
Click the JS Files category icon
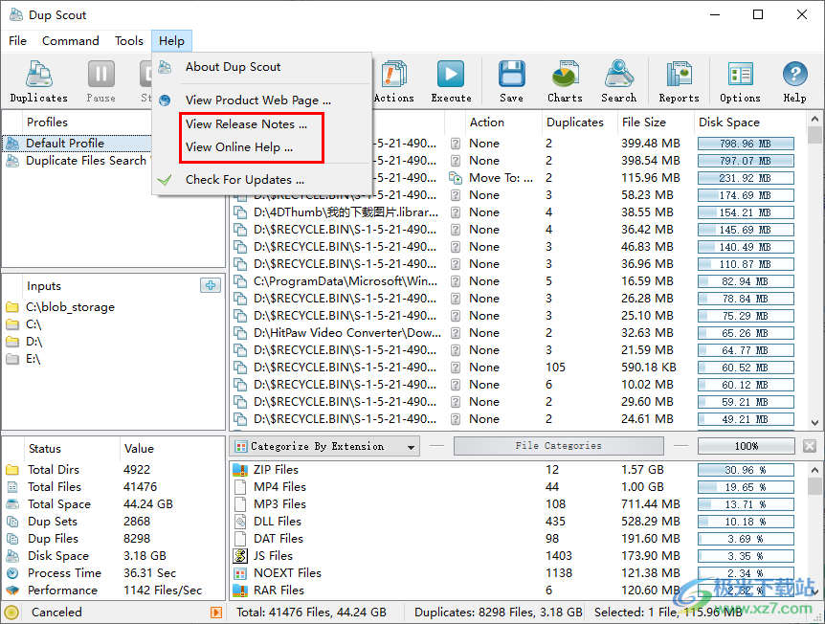pyautogui.click(x=240, y=556)
